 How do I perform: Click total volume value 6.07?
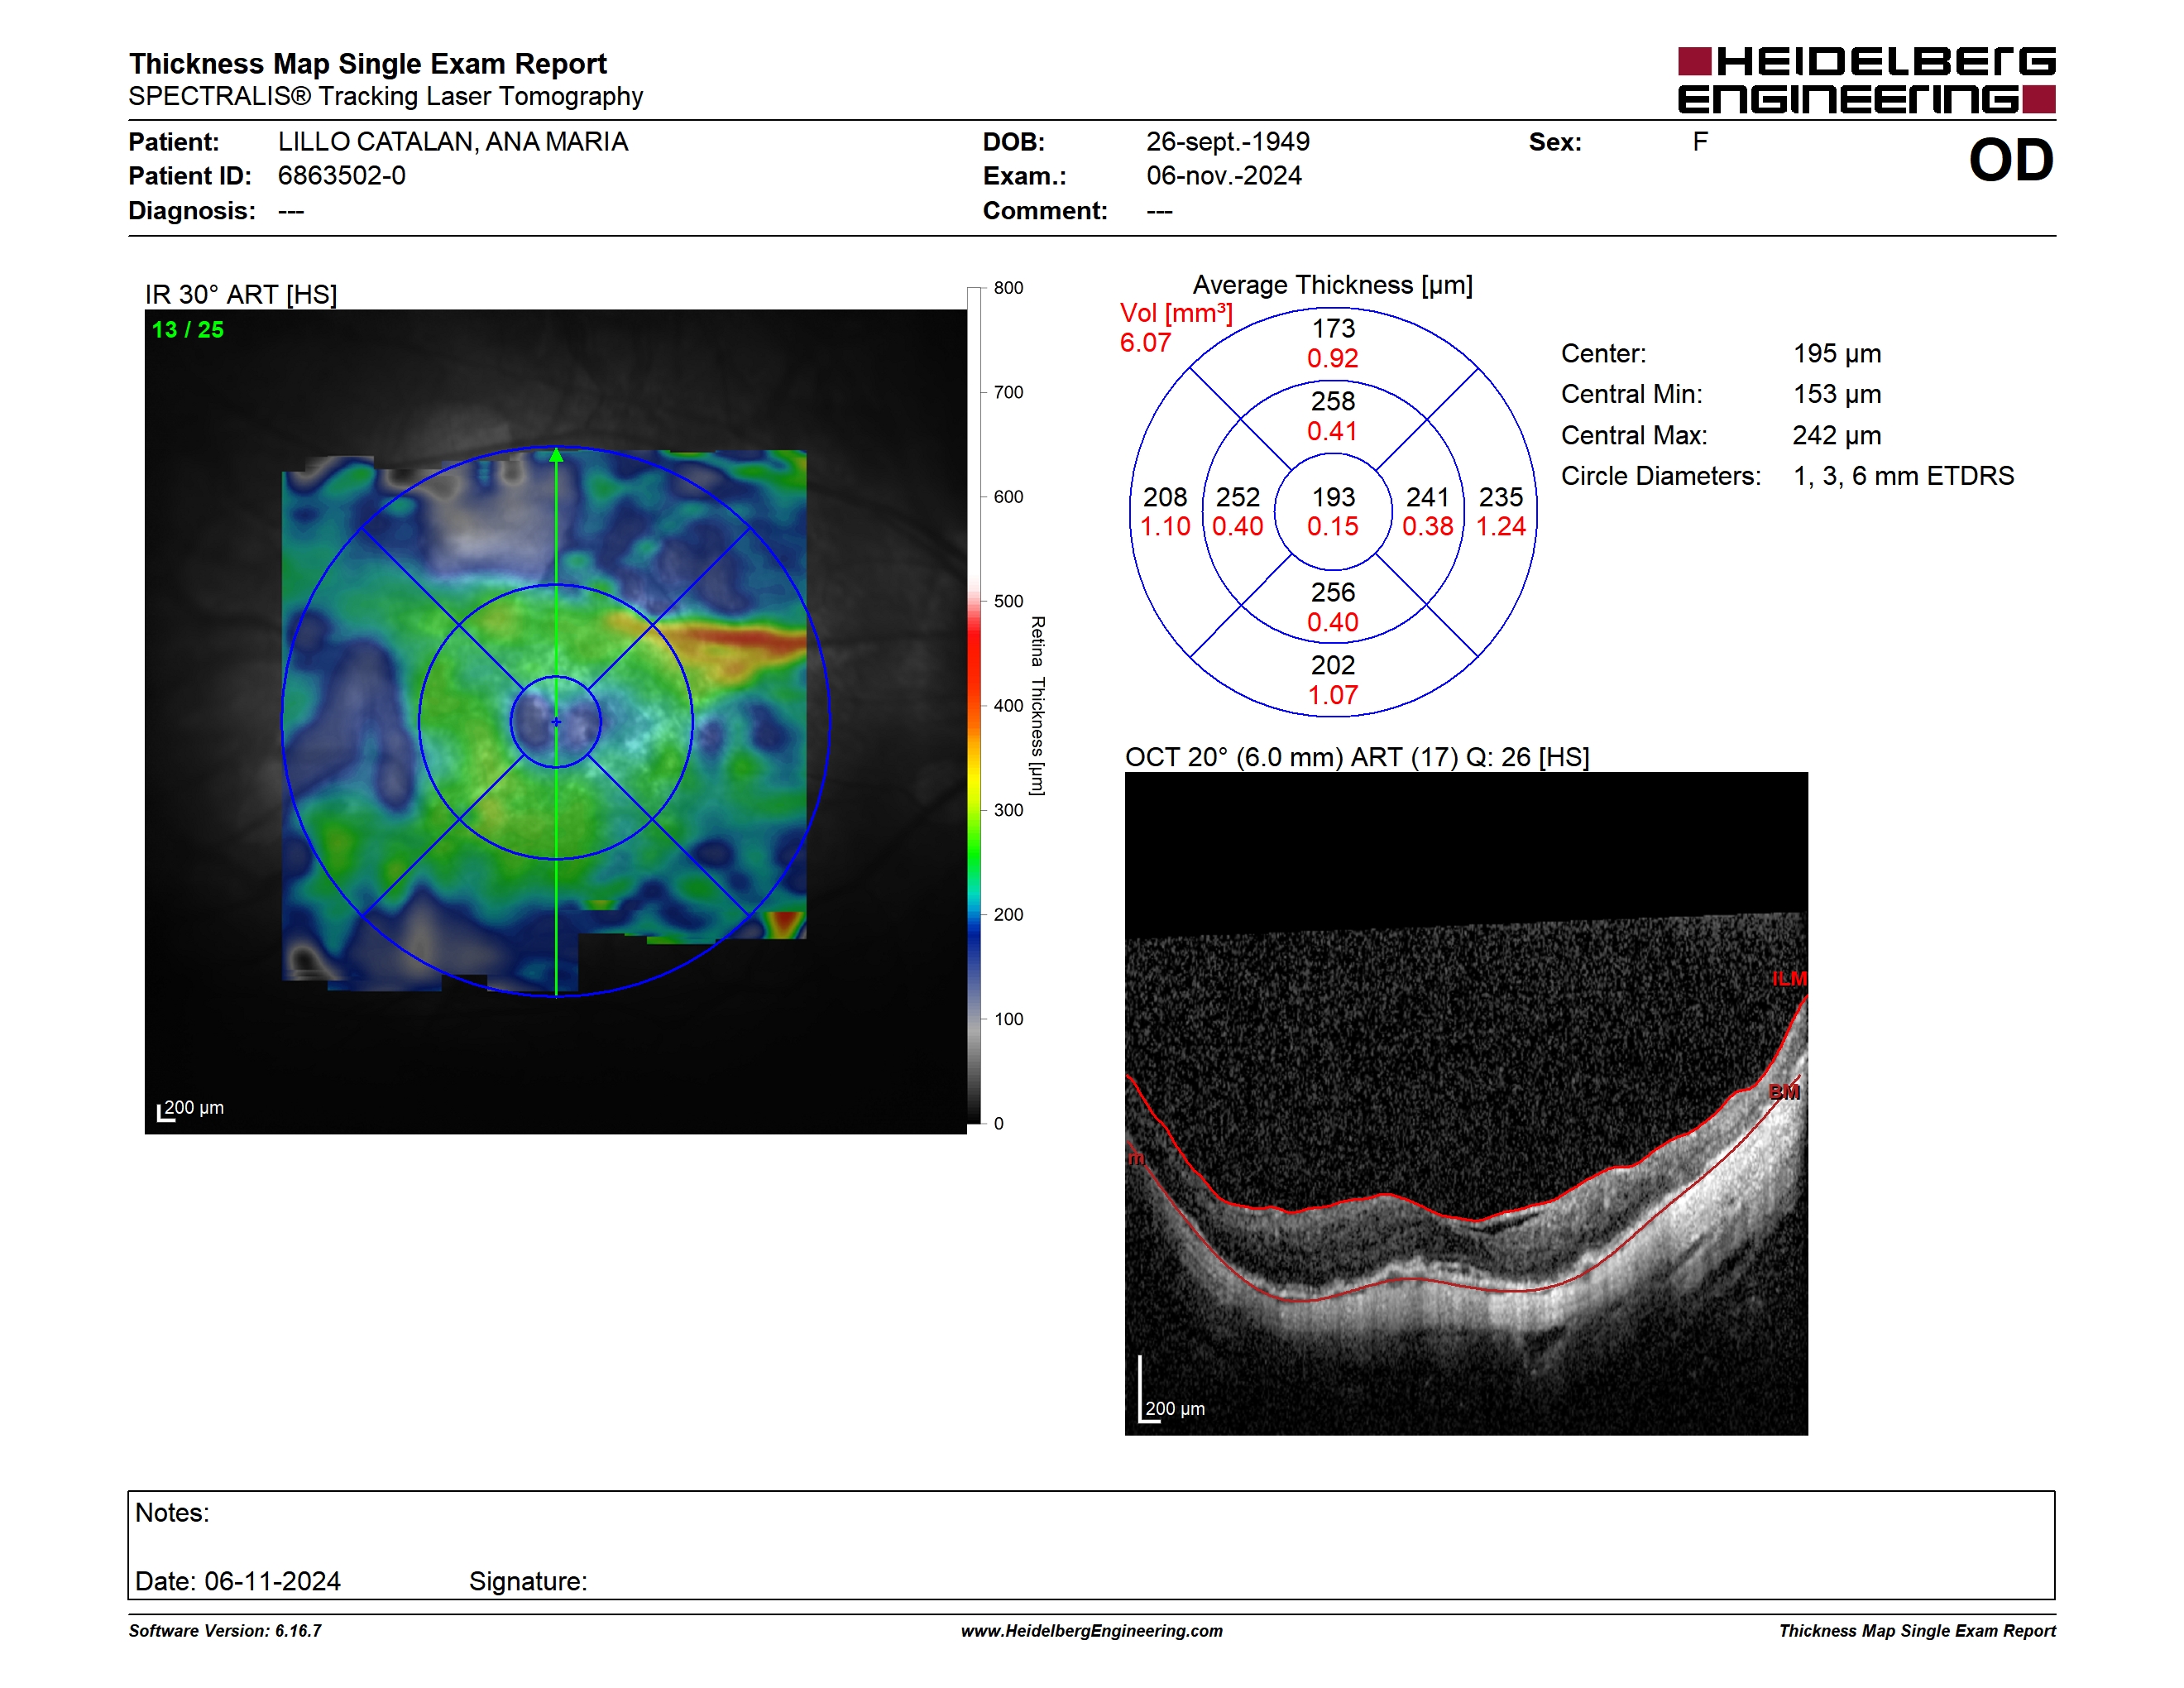click(x=1145, y=343)
